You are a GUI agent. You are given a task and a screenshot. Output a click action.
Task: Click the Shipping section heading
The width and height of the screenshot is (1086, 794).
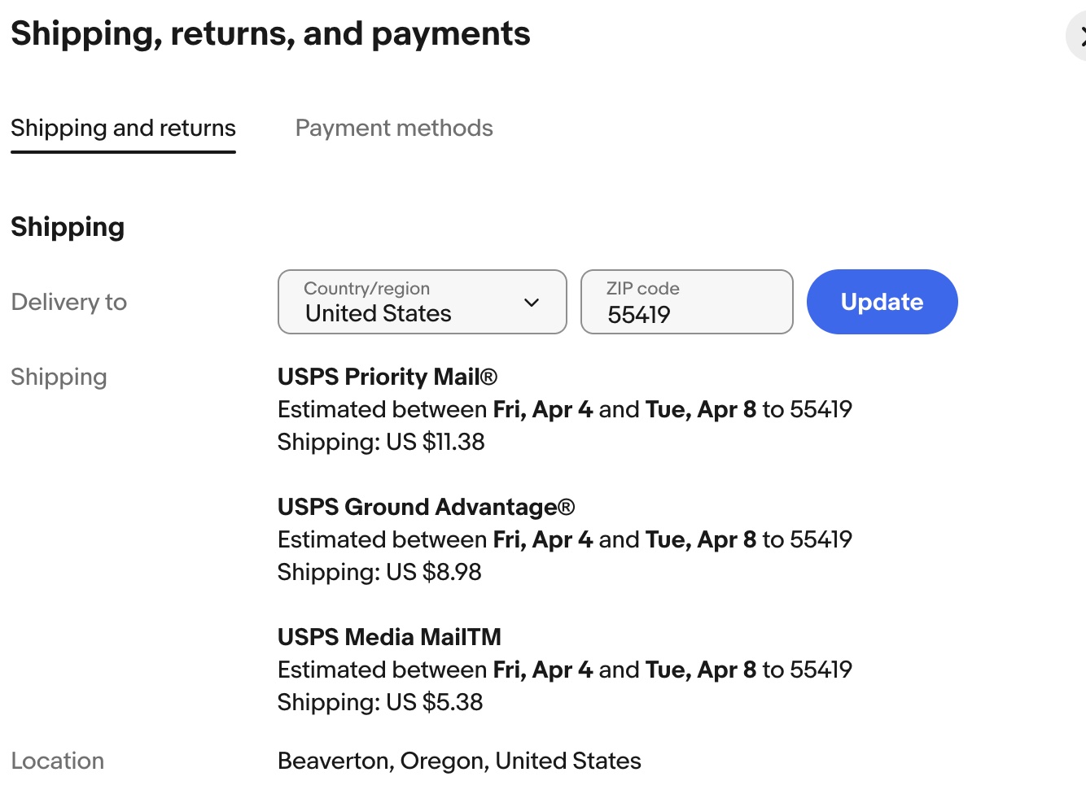[68, 227]
